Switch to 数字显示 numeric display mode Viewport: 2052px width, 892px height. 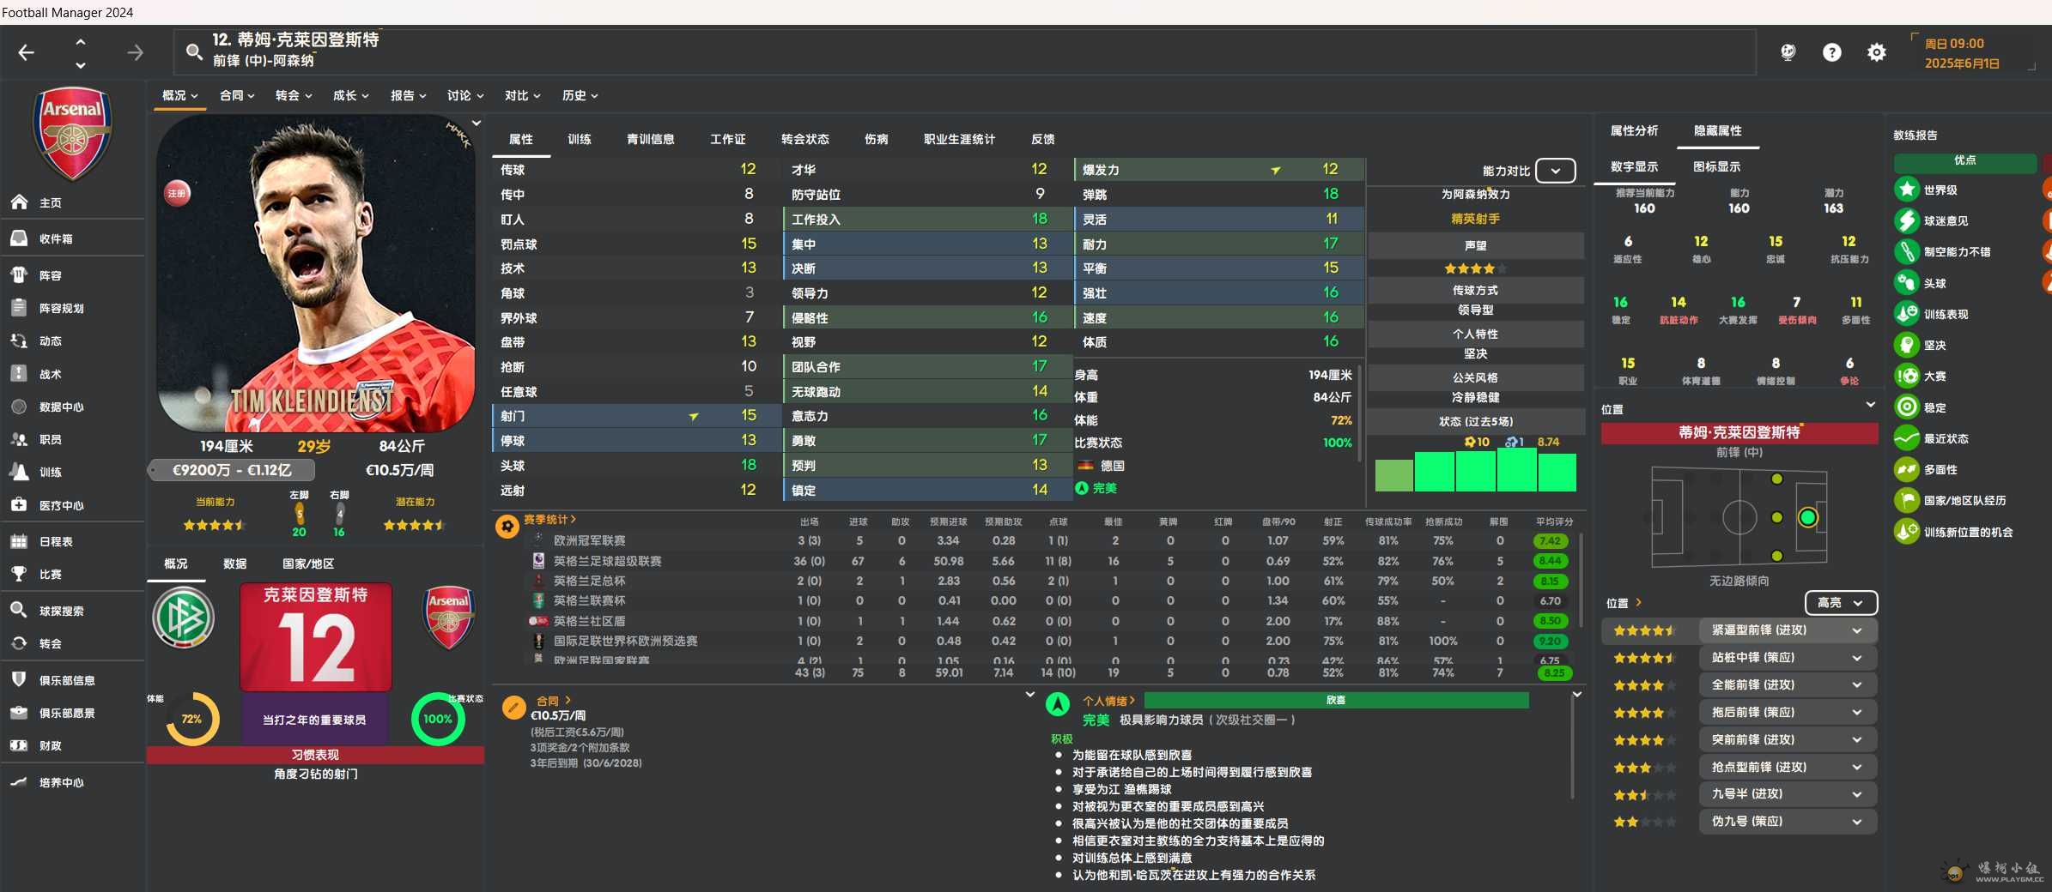[1634, 167]
